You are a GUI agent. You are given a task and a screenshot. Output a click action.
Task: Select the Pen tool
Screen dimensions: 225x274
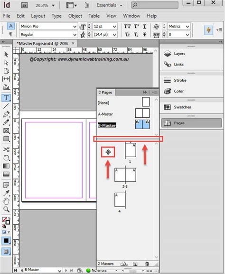click(6, 114)
